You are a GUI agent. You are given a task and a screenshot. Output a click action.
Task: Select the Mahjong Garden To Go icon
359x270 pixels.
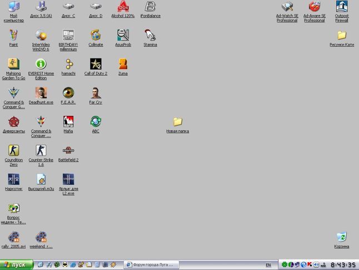coord(13,64)
